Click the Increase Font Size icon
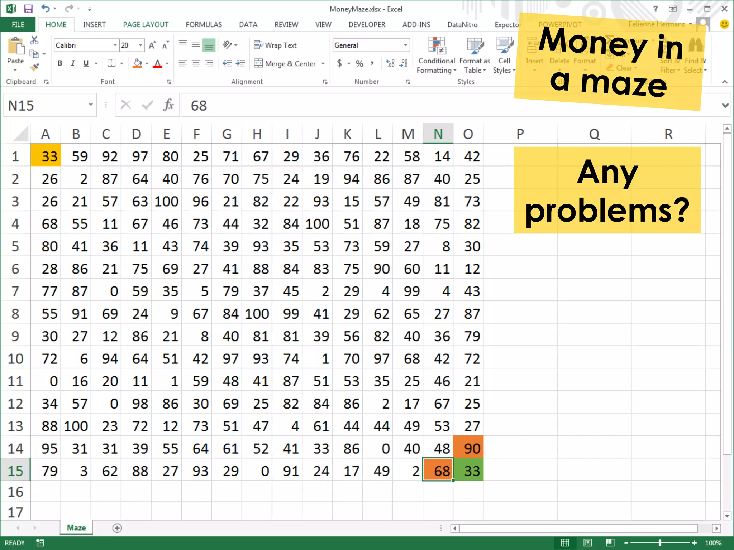Screen dimensions: 734x550 (x=152, y=45)
